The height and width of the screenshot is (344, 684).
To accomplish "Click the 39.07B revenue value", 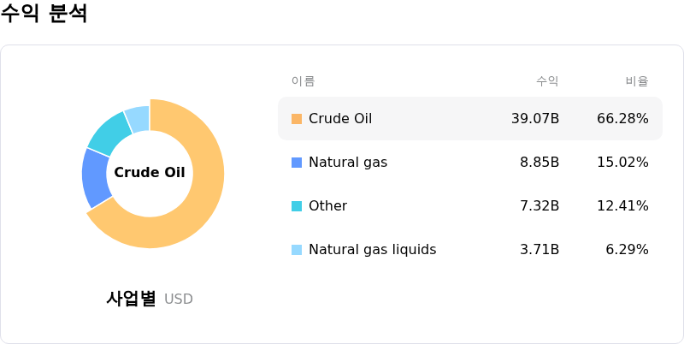I will coord(535,119).
